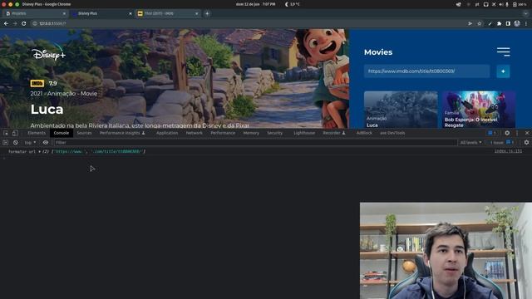Switch to the first browser tab
The height and width of the screenshot is (299, 532).
coord(35,13)
